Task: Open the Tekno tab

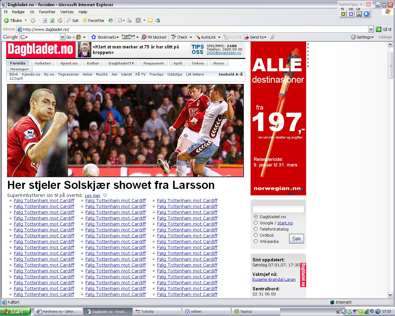Action: click(198, 63)
